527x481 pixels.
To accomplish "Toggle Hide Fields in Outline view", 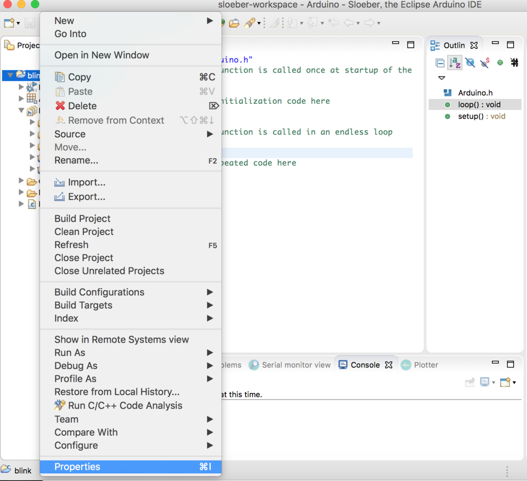I will coord(470,62).
